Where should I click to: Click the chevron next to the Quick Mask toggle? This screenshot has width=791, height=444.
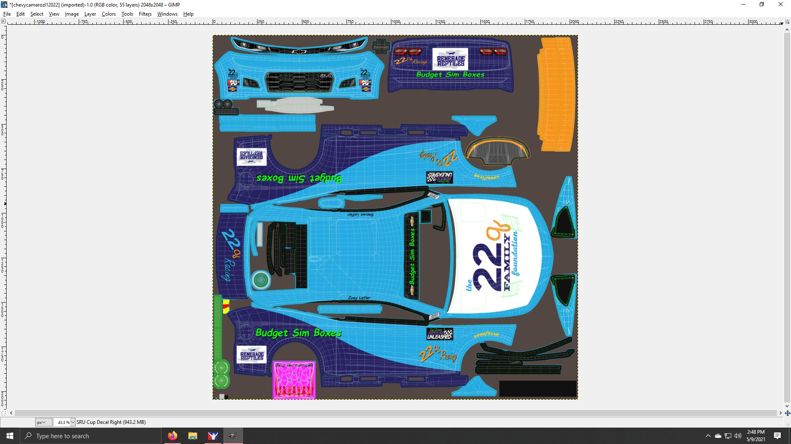11,413
